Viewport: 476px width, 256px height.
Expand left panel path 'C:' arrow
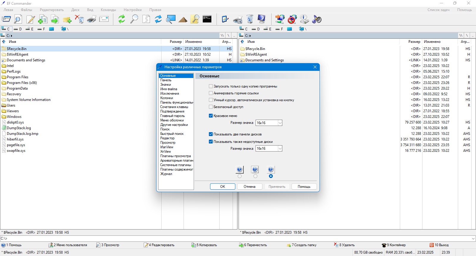(x=12, y=36)
